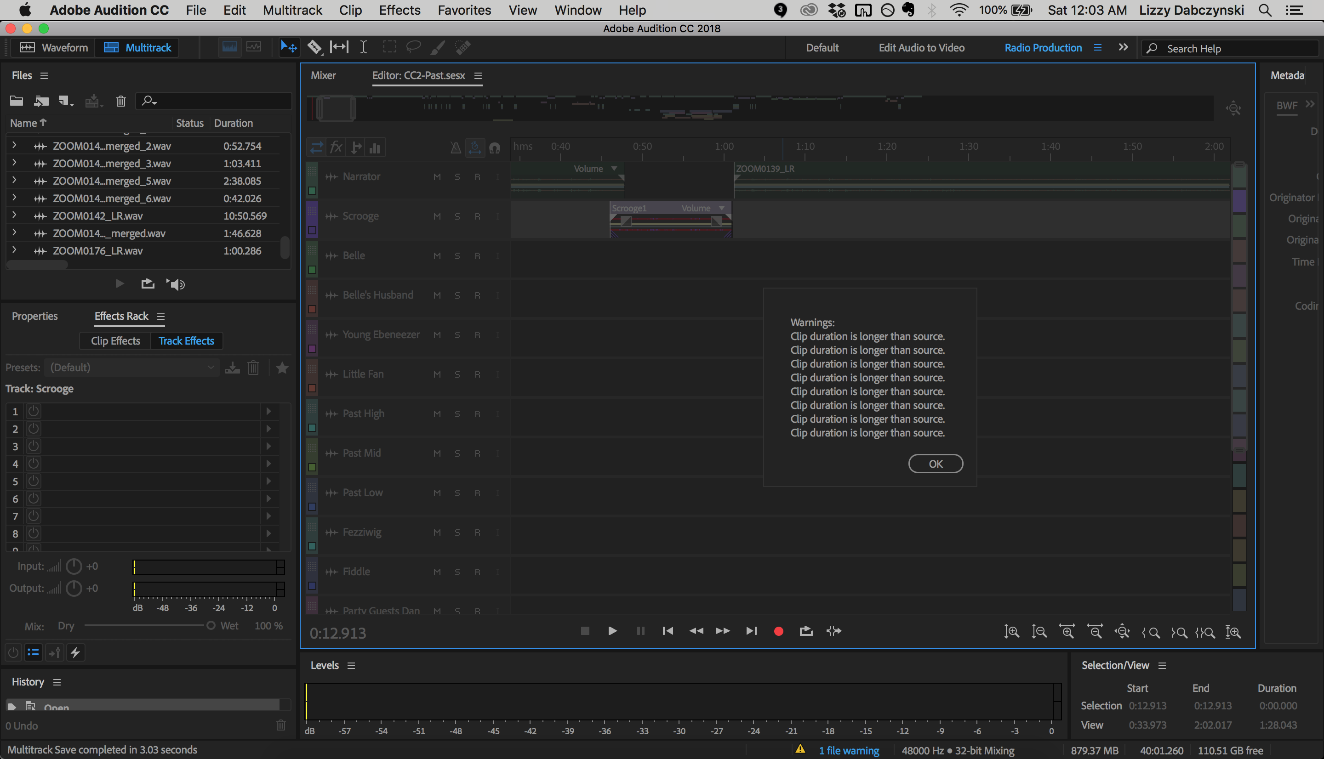Zoom In Amplitude in editor

(1012, 631)
